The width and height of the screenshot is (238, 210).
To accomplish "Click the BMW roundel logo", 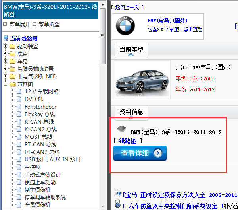I will [125, 26].
